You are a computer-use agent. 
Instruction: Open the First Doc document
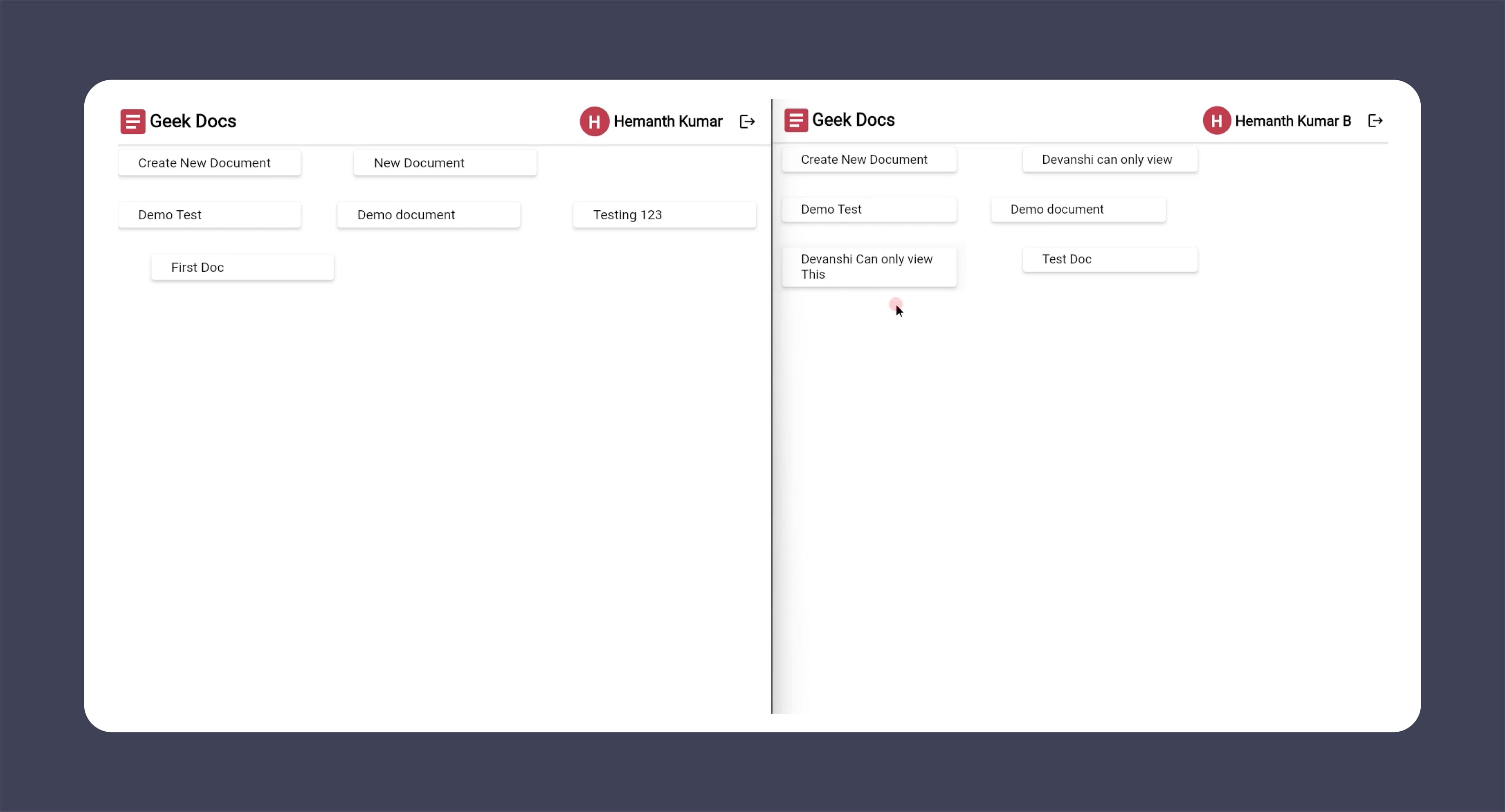pos(243,268)
